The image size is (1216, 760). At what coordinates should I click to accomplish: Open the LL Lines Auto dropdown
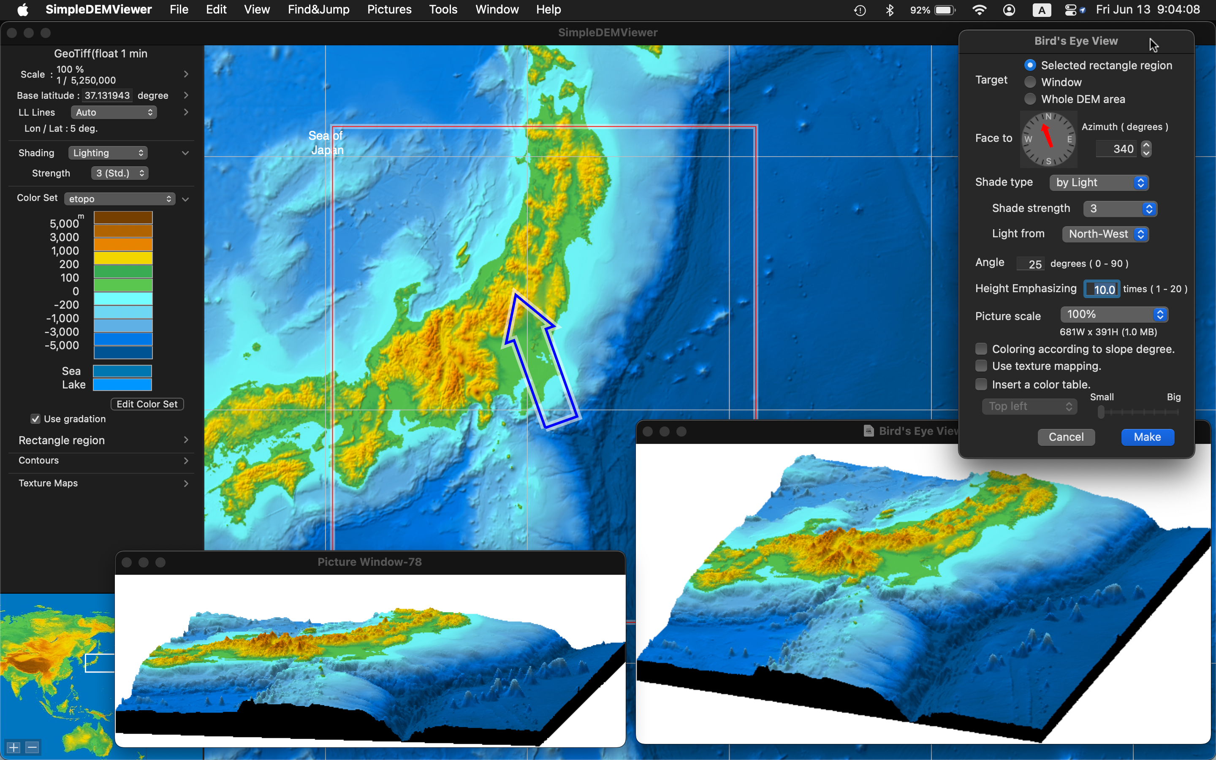click(x=114, y=112)
